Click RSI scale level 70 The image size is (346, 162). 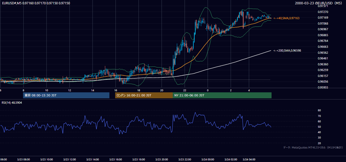coord(319,116)
